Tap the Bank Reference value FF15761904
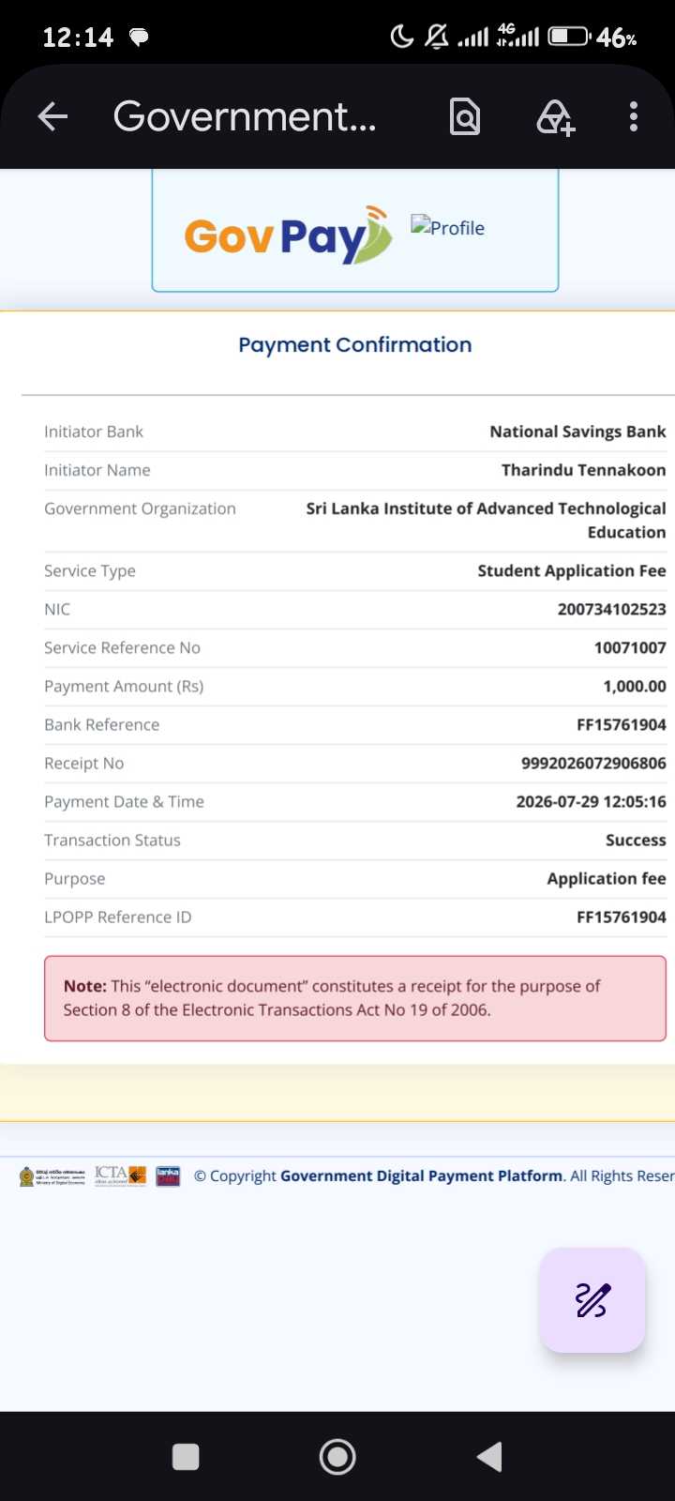This screenshot has width=675, height=1501. [x=622, y=724]
